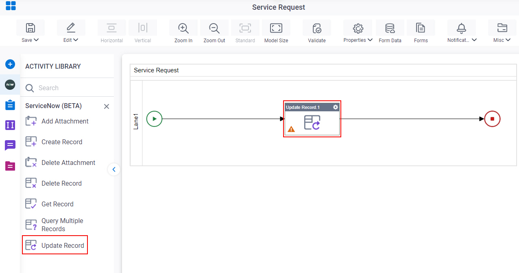Image resolution: width=519 pixels, height=273 pixels.
Task: Click the Zoom Out magnifier icon
Action: point(214,28)
